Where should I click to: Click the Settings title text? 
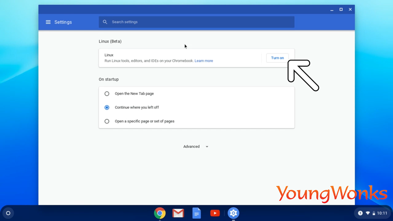point(63,22)
